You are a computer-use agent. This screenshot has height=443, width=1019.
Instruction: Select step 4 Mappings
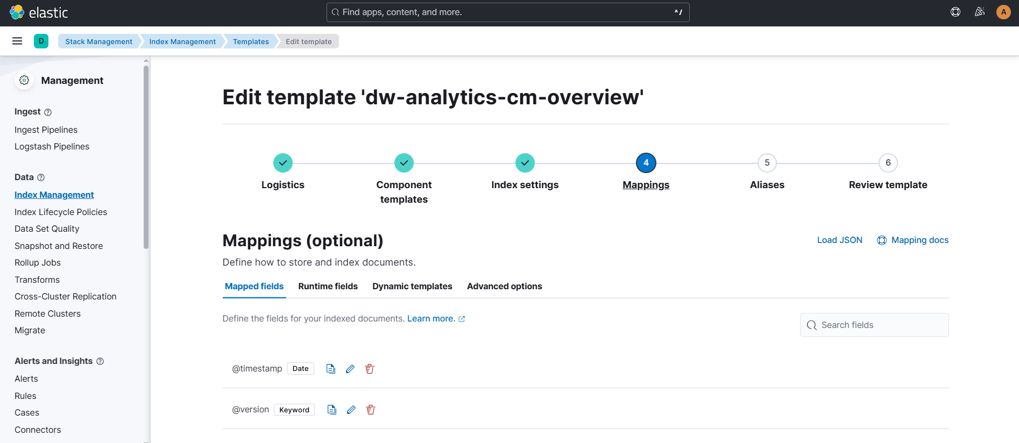click(646, 172)
